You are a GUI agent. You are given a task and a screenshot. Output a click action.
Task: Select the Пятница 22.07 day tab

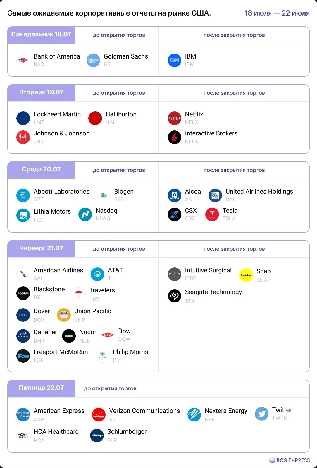coord(41,388)
